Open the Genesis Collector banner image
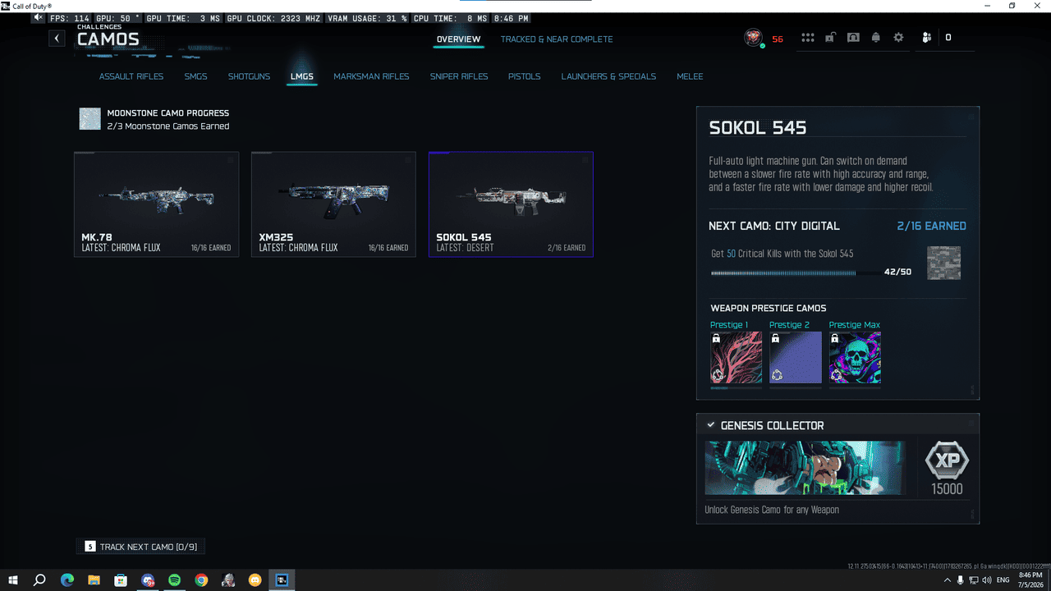This screenshot has height=591, width=1051. 805,468
